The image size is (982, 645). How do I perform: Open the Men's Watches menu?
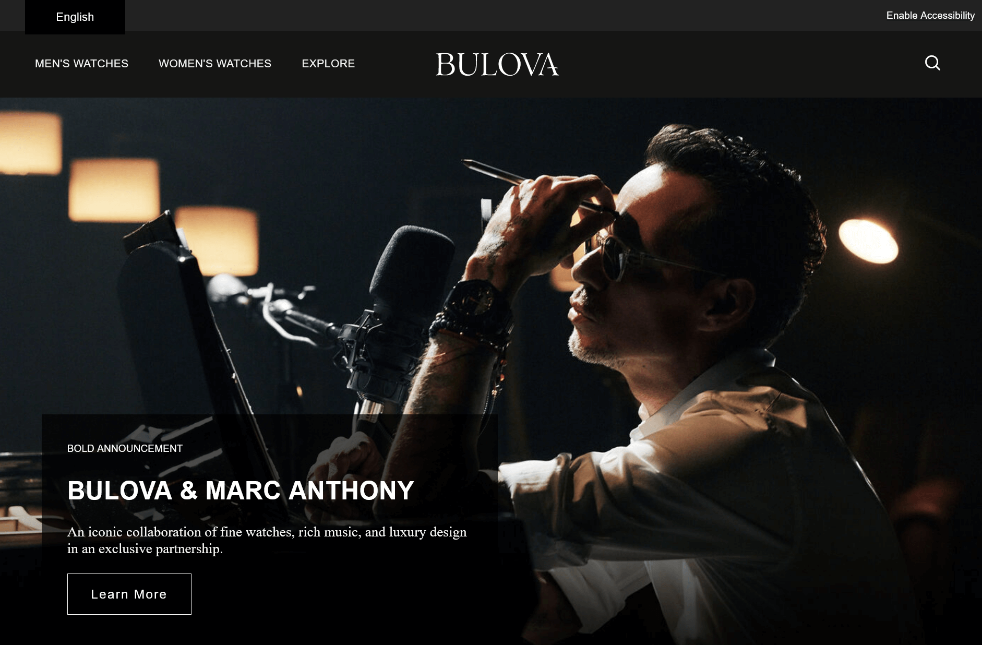(81, 64)
